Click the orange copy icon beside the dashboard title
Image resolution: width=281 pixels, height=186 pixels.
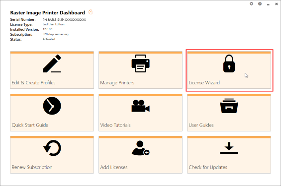[91, 12]
